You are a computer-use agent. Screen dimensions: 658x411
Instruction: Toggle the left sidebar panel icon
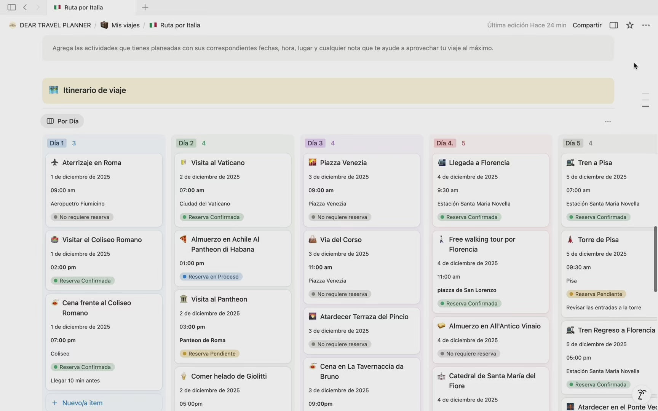point(11,7)
